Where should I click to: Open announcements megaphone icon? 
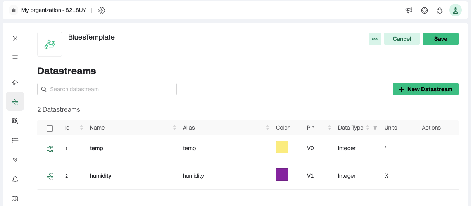[x=409, y=10]
